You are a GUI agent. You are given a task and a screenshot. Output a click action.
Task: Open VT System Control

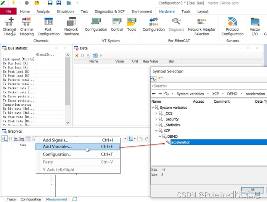click(117, 25)
